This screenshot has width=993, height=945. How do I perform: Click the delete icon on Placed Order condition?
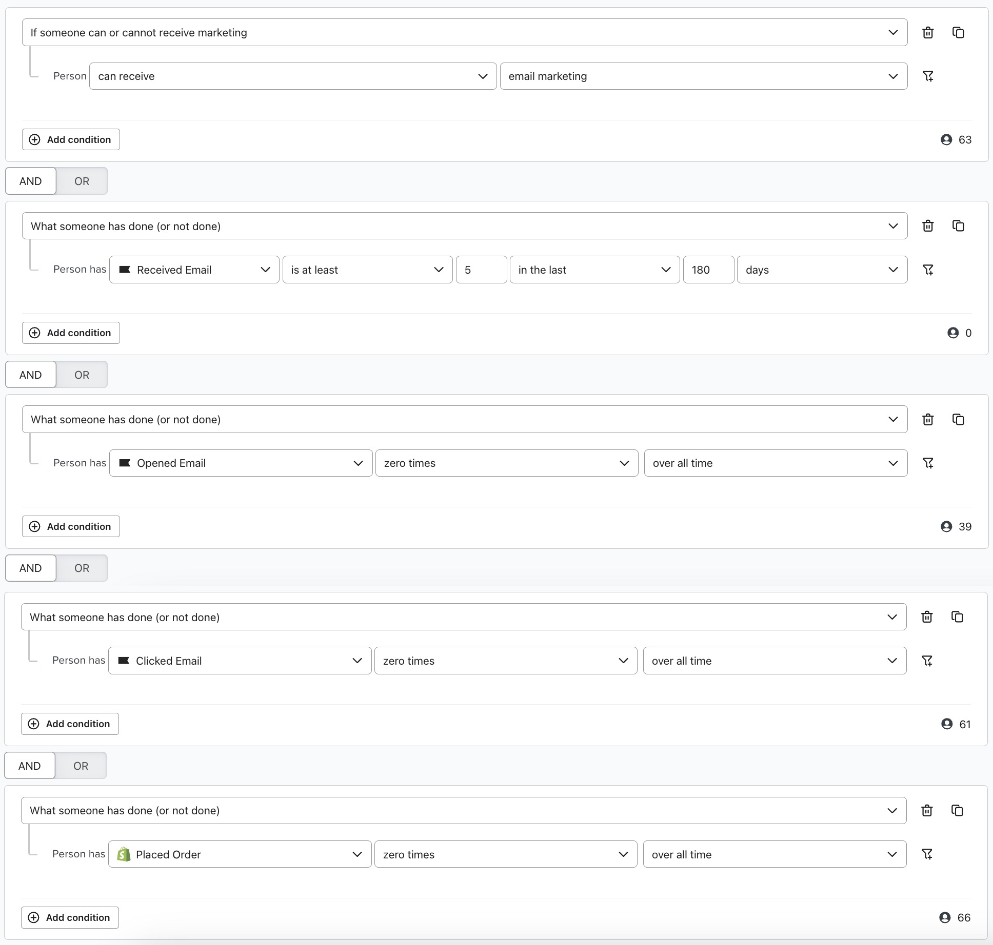(x=929, y=810)
